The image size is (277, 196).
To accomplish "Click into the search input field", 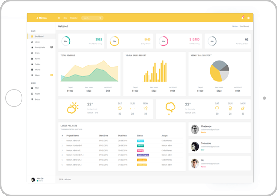I will coord(90,18).
